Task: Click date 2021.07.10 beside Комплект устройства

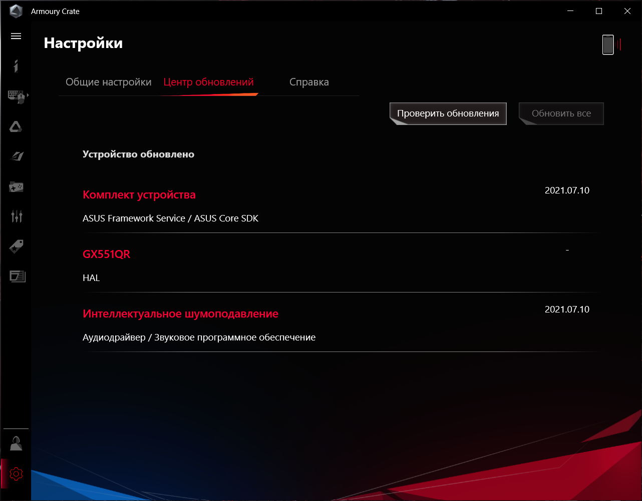Action: point(567,190)
